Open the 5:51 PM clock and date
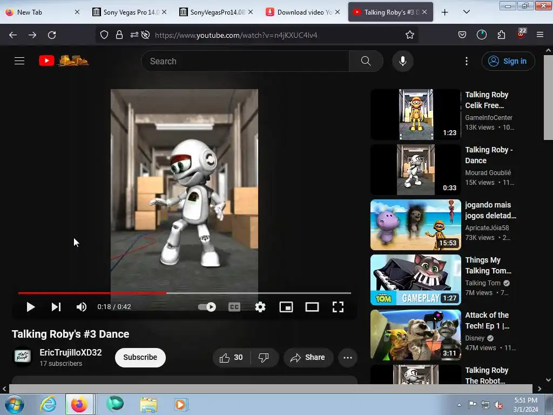The image size is (553, 415). pyautogui.click(x=525, y=405)
